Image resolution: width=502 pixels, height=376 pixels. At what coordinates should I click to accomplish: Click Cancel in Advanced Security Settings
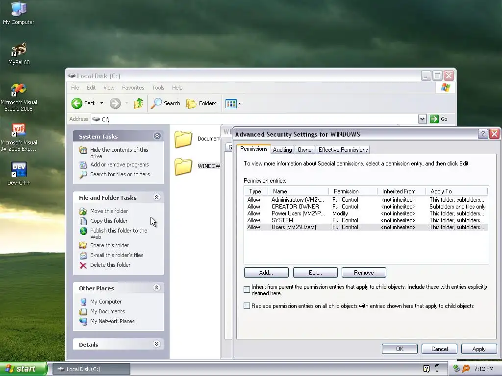point(439,349)
